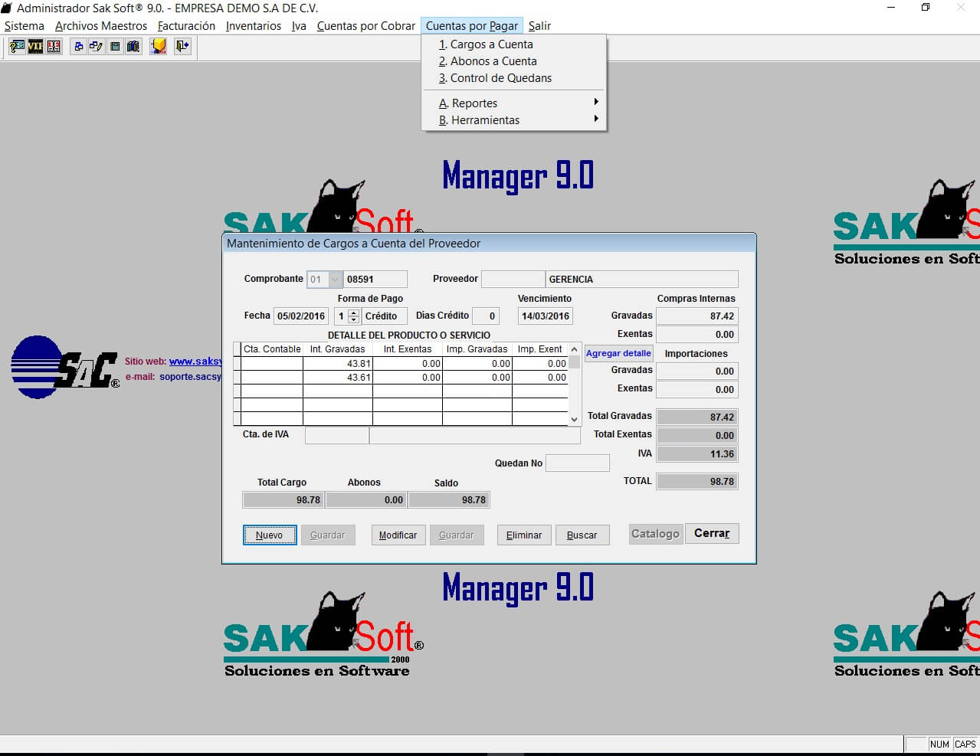This screenshot has height=756, width=980.
Task: Decrease Forma de Pago with the down arrow
Action: click(353, 319)
